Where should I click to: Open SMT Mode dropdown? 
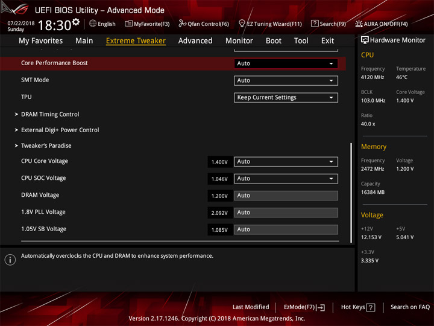coord(286,81)
